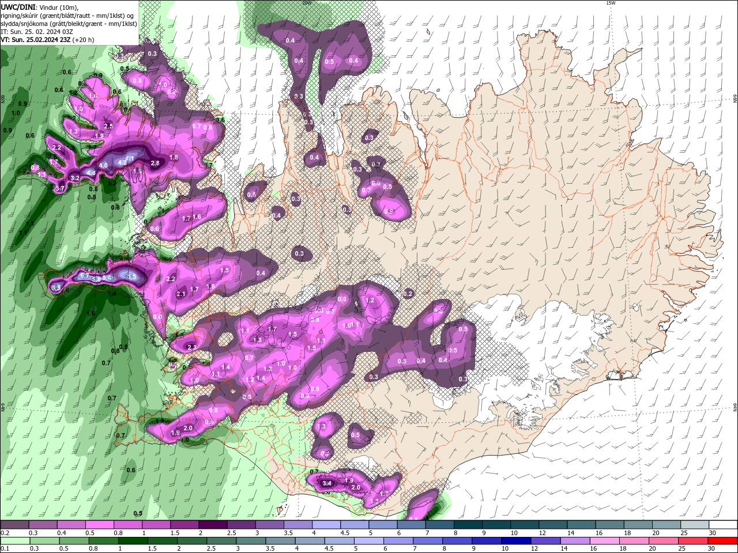Select the bright pink 0.5 swatch in snow legend
Viewport: 738px width, 553px height.
(x=100, y=525)
